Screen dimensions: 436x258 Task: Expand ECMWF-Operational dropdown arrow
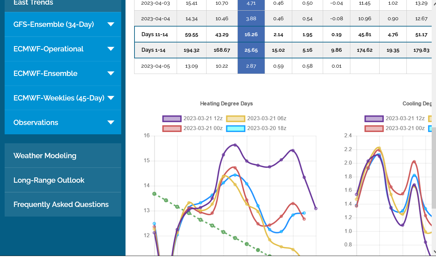(x=111, y=49)
